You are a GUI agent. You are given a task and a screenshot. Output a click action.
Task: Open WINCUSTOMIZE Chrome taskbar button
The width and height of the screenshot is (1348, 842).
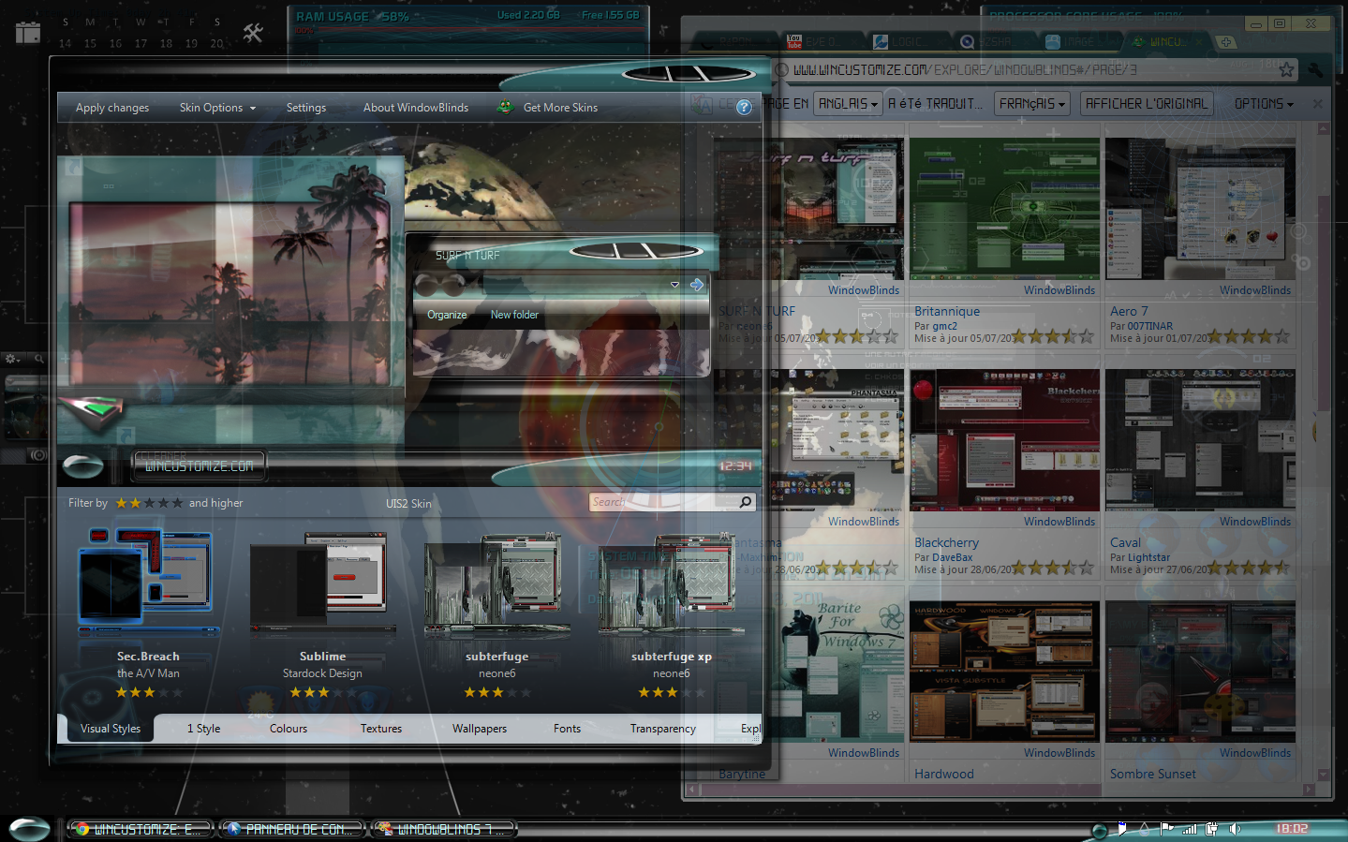click(141, 829)
